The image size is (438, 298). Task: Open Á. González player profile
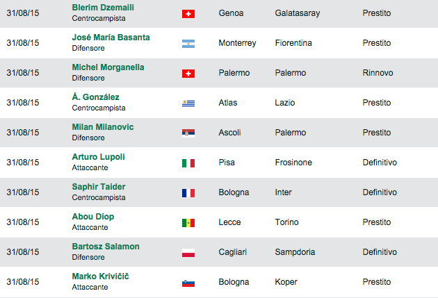point(95,97)
